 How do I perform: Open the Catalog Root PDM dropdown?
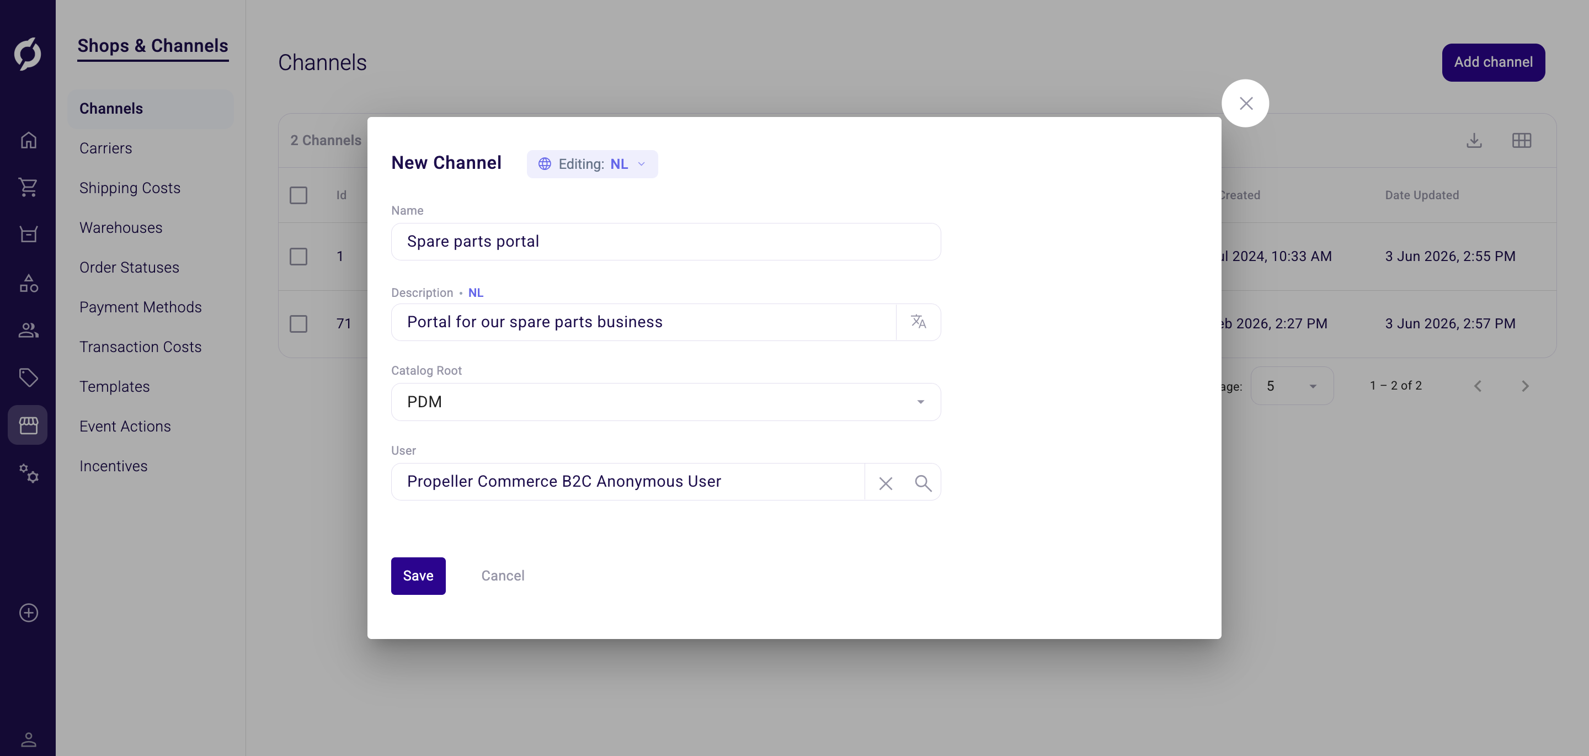pos(666,402)
